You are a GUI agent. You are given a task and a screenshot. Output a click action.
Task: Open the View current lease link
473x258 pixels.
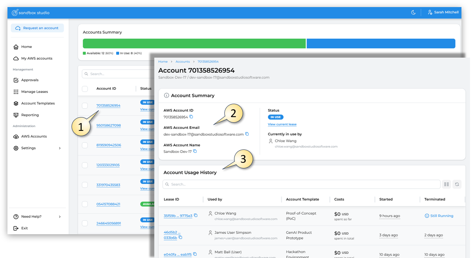point(282,124)
